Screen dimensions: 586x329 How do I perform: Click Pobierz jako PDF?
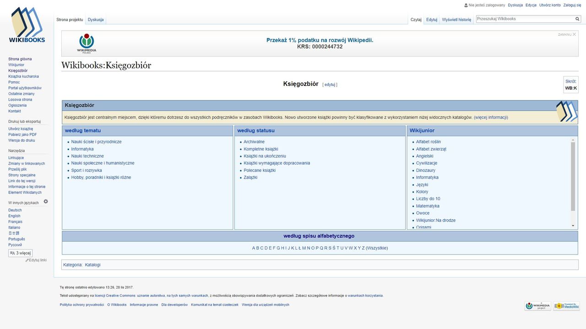(22, 135)
